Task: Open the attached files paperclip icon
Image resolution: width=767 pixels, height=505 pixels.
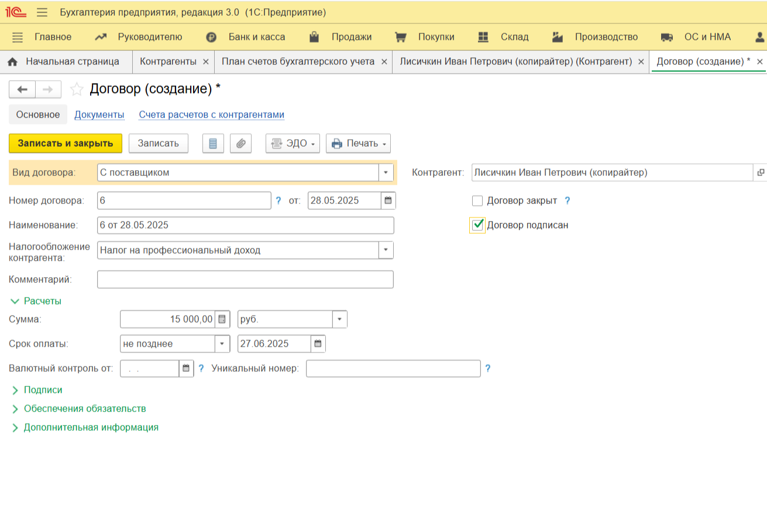Action: pos(240,143)
